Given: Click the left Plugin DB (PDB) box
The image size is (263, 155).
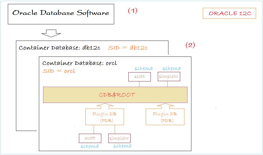Looking at the screenshot, I should coord(105,117).
